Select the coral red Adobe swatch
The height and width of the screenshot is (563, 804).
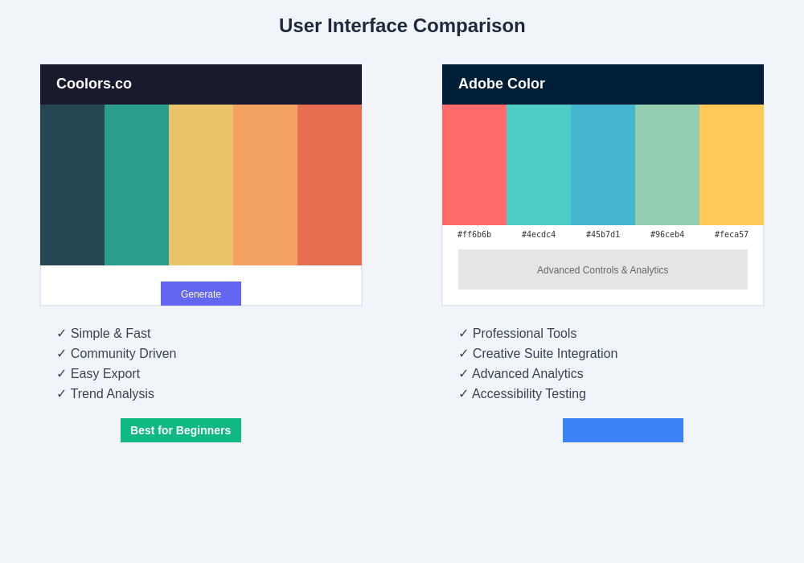474,165
